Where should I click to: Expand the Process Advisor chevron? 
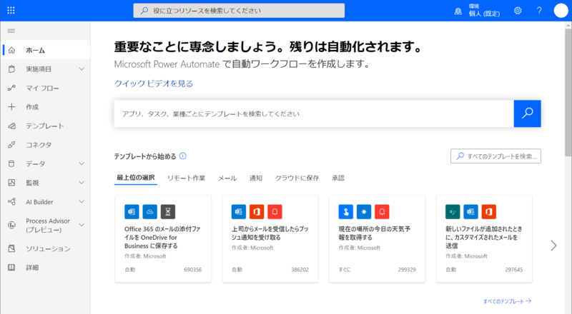coord(82,225)
